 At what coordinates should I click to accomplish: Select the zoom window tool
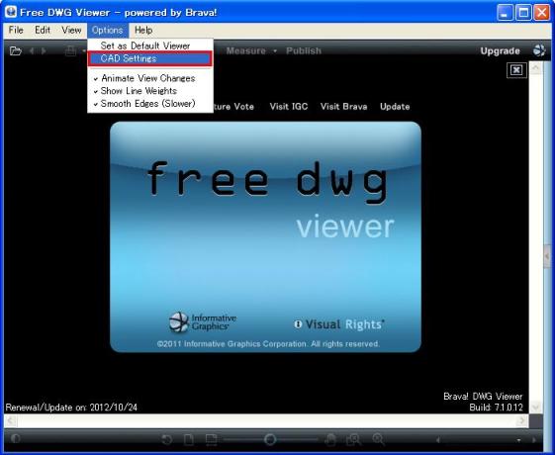coord(353,440)
